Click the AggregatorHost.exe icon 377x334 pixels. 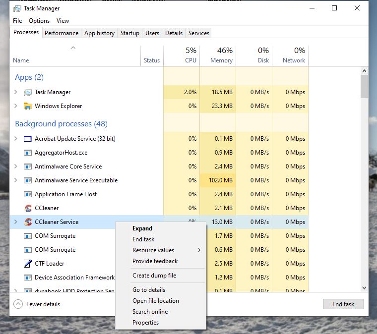[x=28, y=153]
